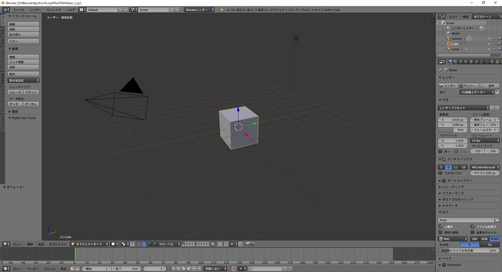Open Render Layers tab in properties editor
This screenshot has height=272, width=502.
(x=455, y=62)
